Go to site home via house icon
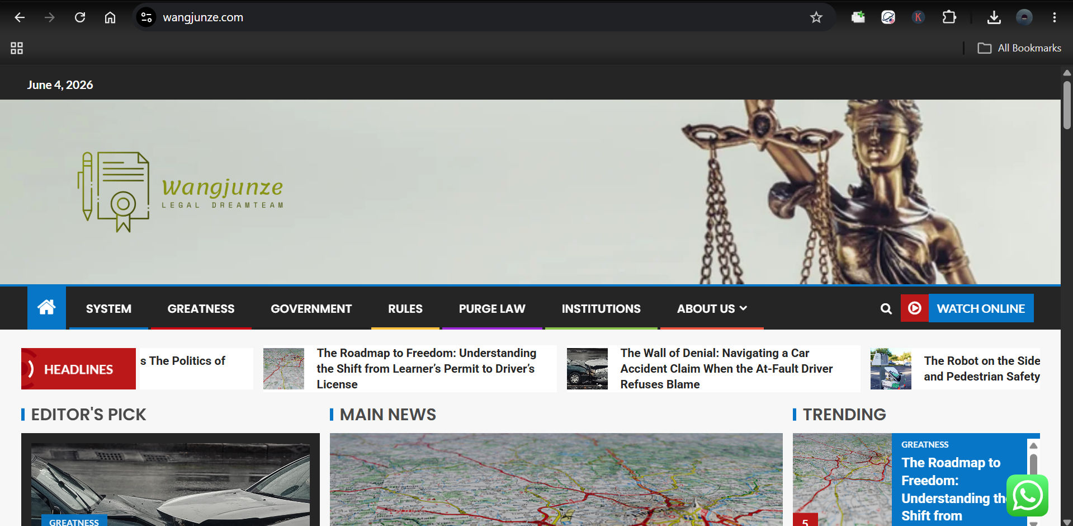1073x526 pixels. [46, 307]
